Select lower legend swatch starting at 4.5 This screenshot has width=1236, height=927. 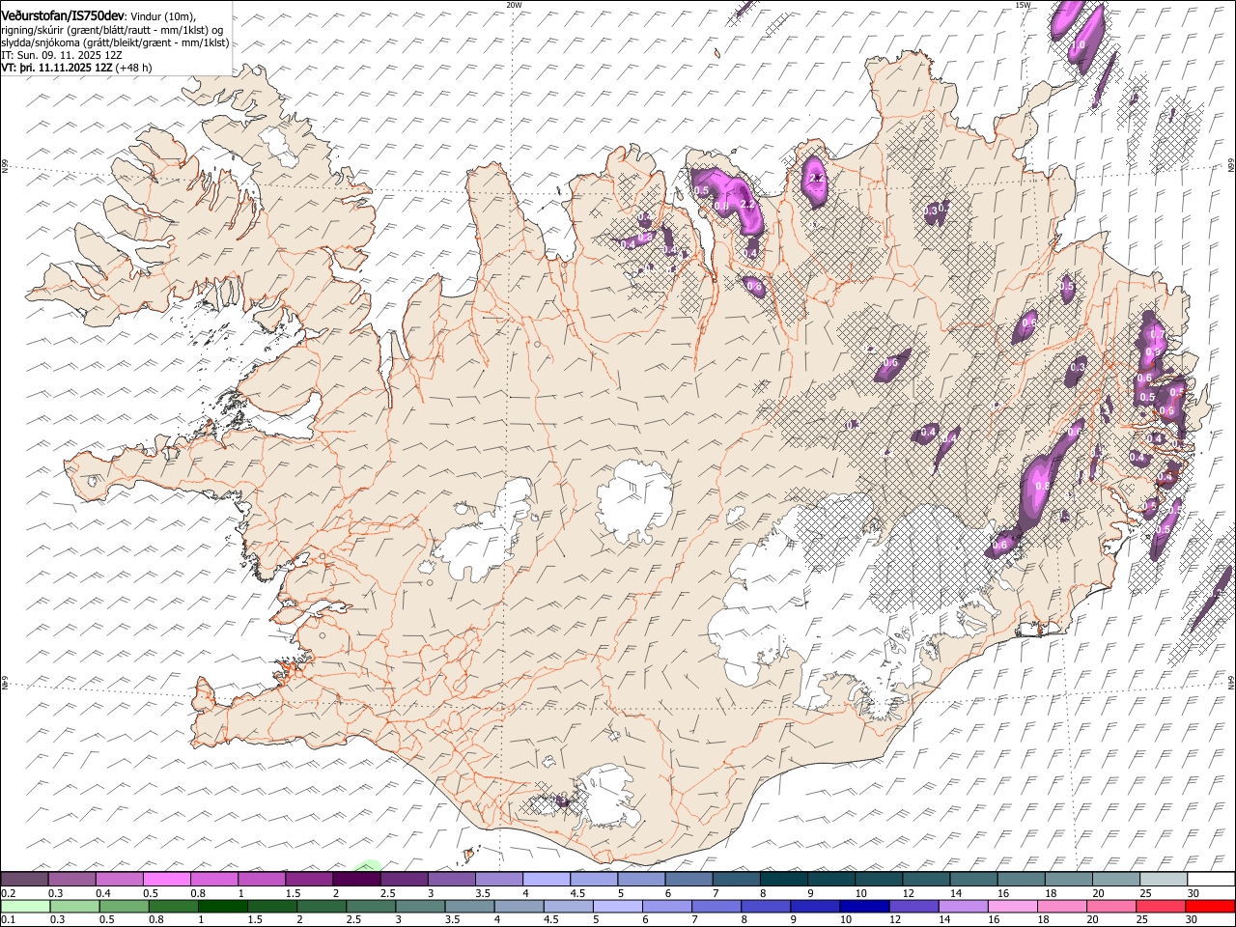[567, 906]
